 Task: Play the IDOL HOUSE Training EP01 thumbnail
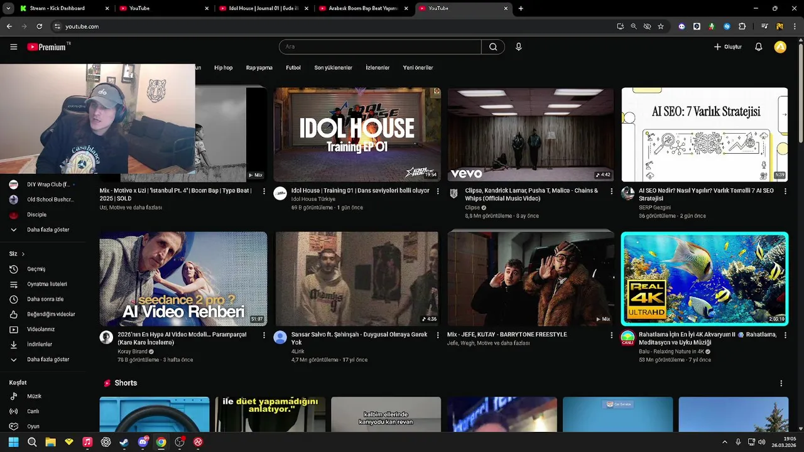click(357, 134)
